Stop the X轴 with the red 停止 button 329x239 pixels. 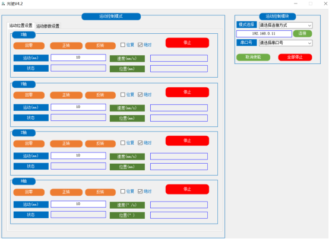(187, 43)
